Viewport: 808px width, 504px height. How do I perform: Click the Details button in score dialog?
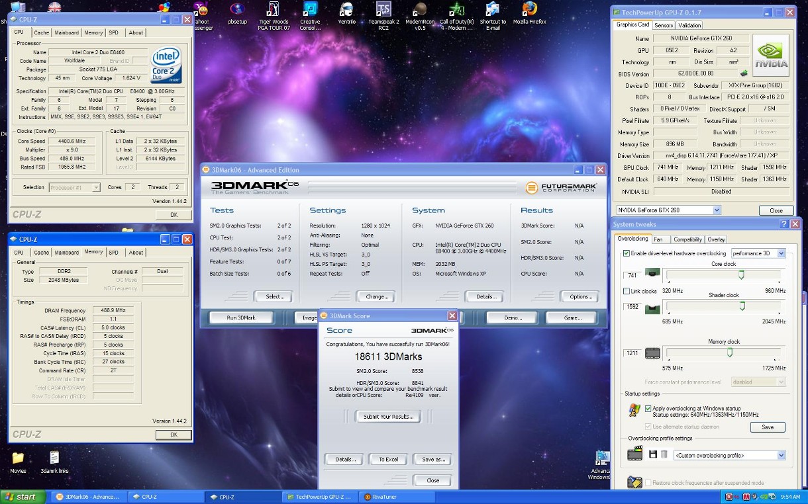[344, 459]
